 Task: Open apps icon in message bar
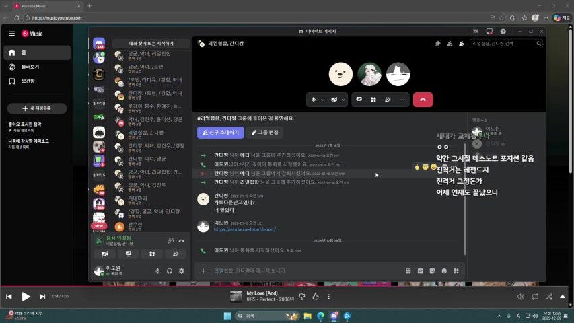[456, 271]
